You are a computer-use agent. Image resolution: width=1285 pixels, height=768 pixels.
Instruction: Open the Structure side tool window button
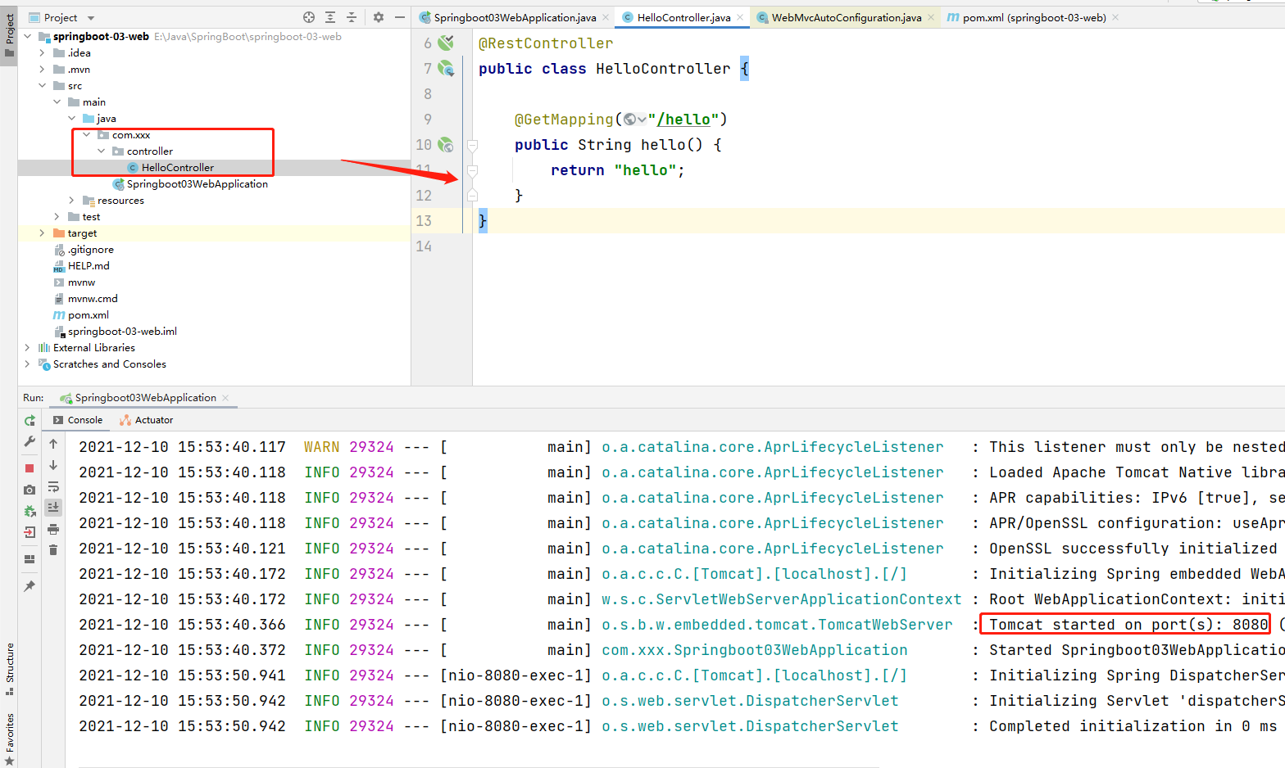[x=9, y=669]
